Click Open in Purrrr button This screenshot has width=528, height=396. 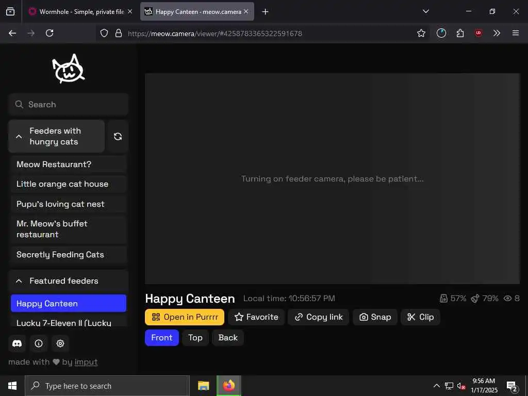(x=185, y=317)
